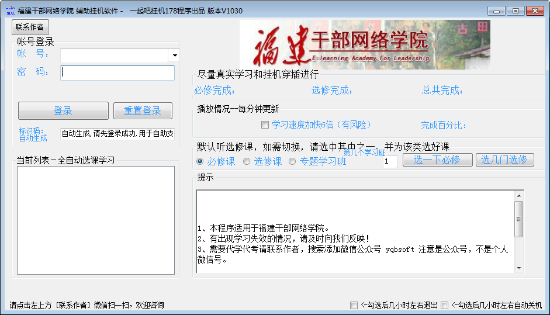Click the 福建干部网络学院 banner image
This screenshot has width=550, height=315.
365,44
